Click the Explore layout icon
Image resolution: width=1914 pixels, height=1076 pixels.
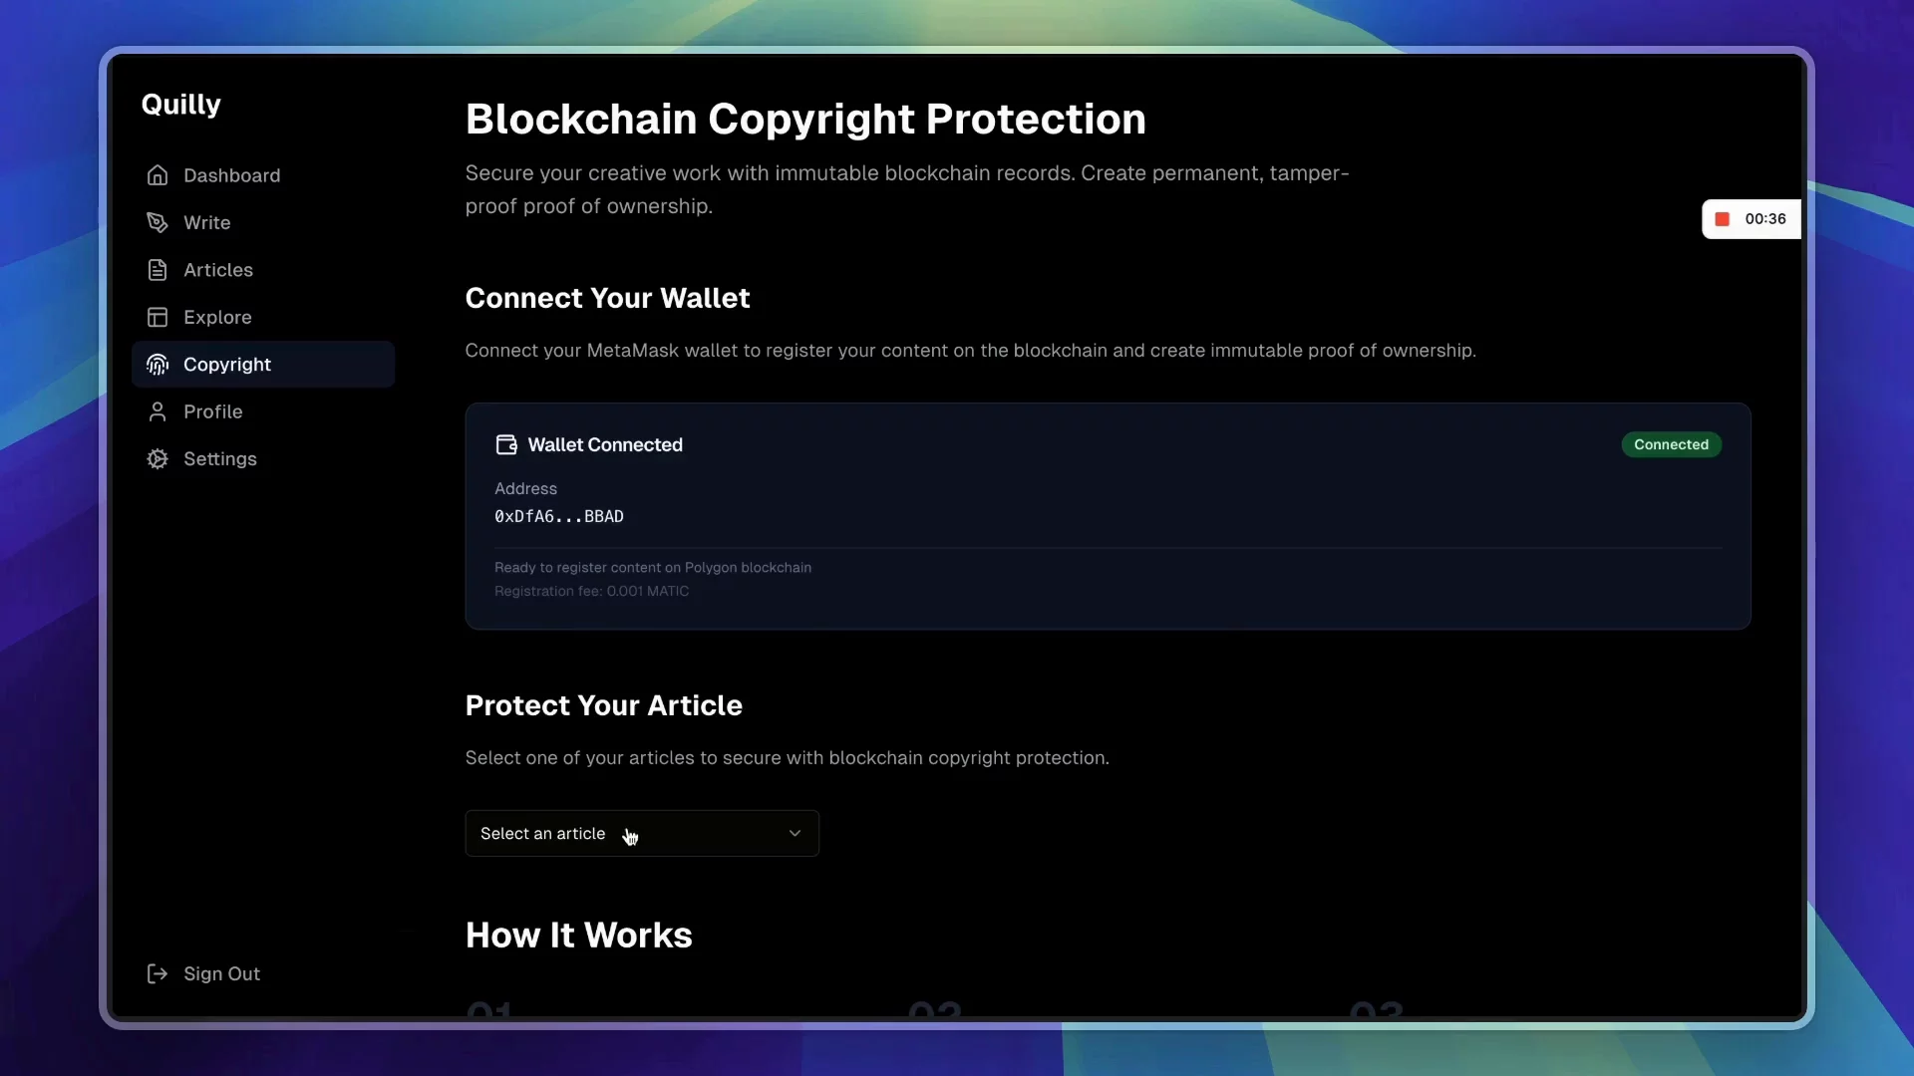pos(158,317)
